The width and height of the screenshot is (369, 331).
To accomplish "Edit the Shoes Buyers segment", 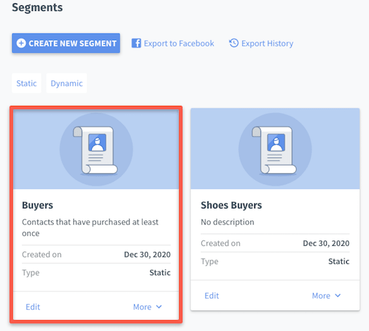I will pyautogui.click(x=211, y=295).
